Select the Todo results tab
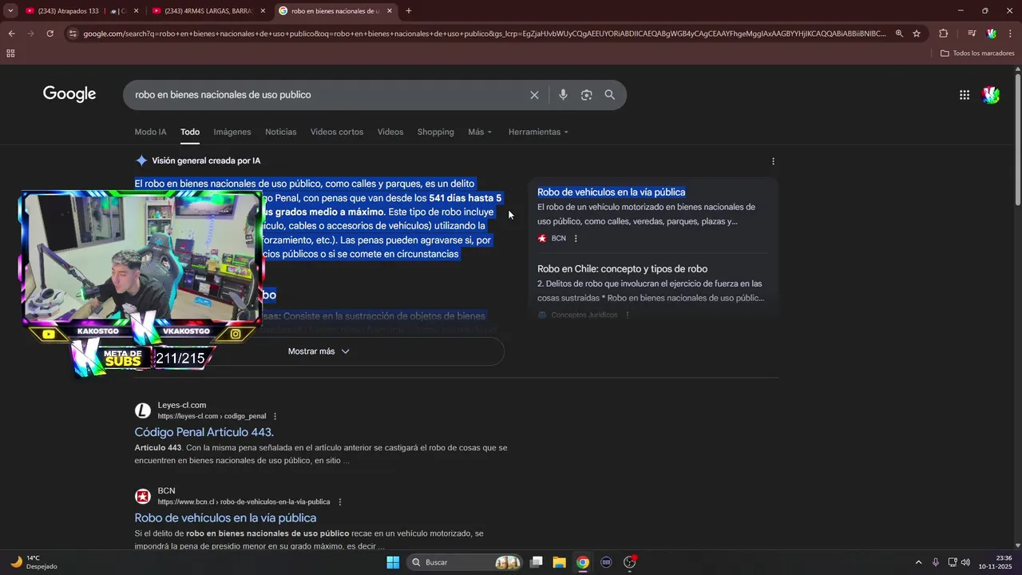This screenshot has height=575, width=1022. pyautogui.click(x=190, y=132)
